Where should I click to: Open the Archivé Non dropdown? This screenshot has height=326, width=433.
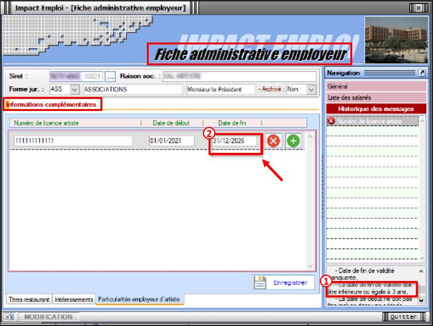[x=311, y=89]
